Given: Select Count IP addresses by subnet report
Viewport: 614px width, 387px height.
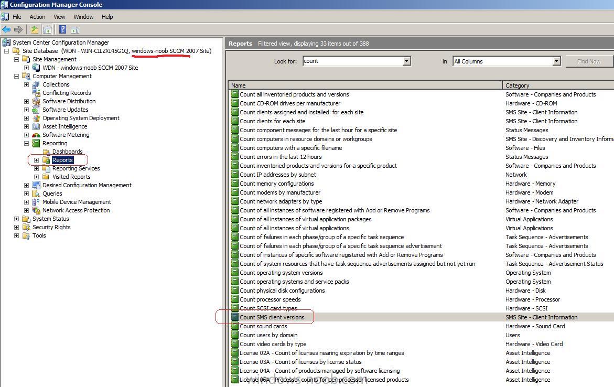Looking at the screenshot, I should point(277,175).
